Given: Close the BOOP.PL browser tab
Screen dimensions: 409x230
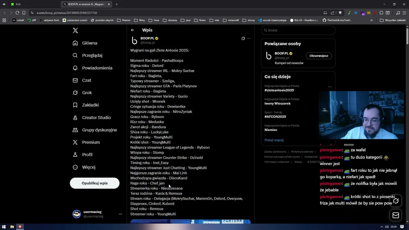Looking at the screenshot, I should pyautogui.click(x=109, y=4).
